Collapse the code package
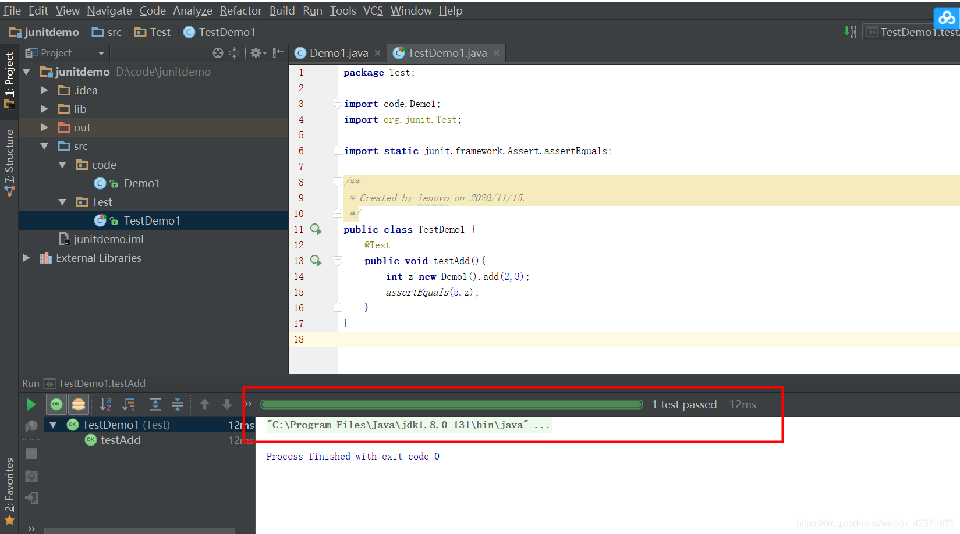 [62, 165]
